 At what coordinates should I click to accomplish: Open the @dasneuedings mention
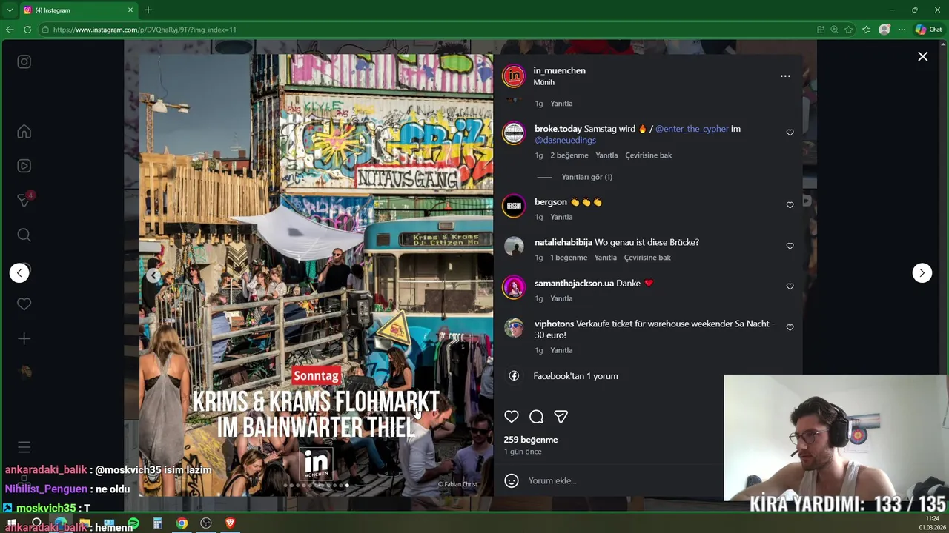(x=565, y=140)
